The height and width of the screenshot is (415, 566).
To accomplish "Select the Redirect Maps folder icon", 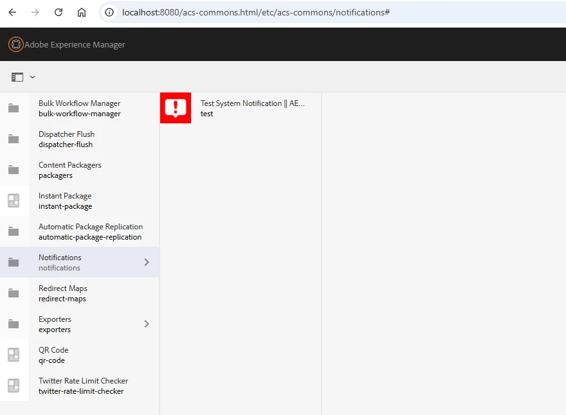I will tap(14, 293).
